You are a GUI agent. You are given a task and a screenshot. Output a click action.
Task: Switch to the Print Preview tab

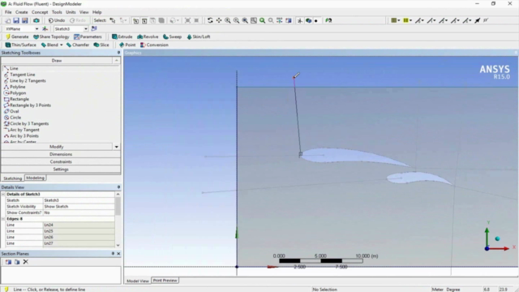[x=165, y=281]
